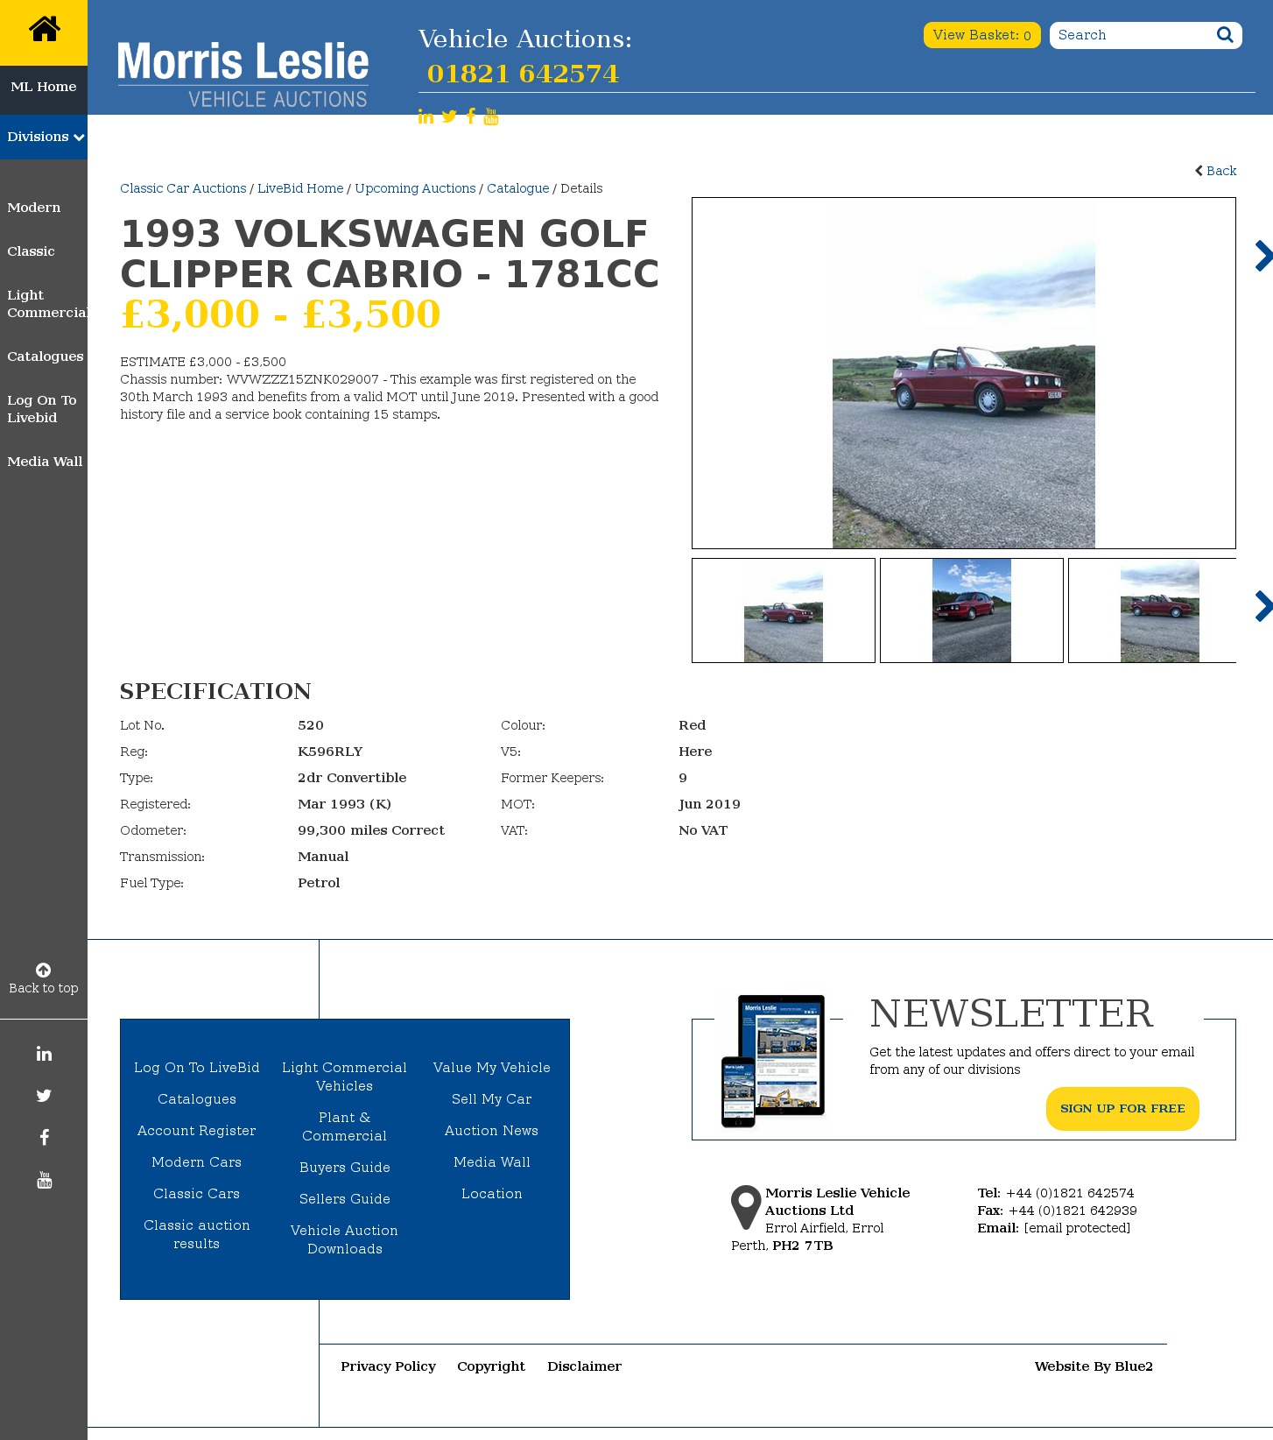Open Classic auction results link

(x=197, y=1234)
